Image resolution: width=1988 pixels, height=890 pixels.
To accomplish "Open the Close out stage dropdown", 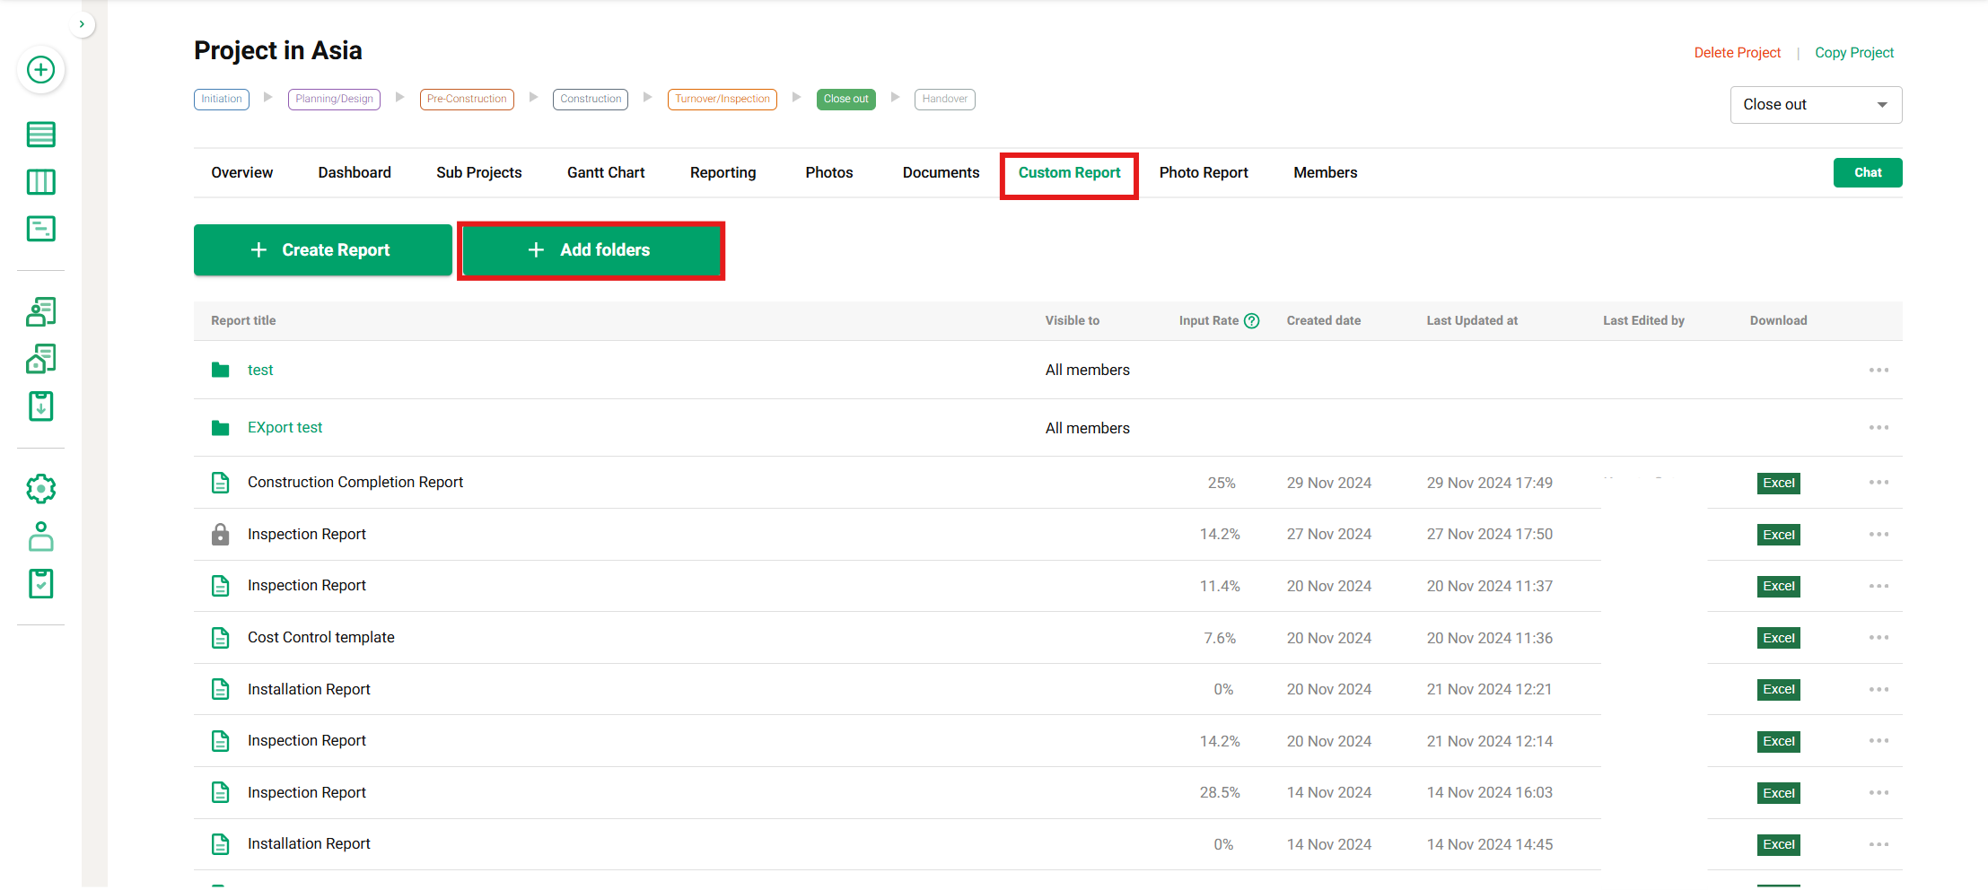I will [x=1815, y=104].
